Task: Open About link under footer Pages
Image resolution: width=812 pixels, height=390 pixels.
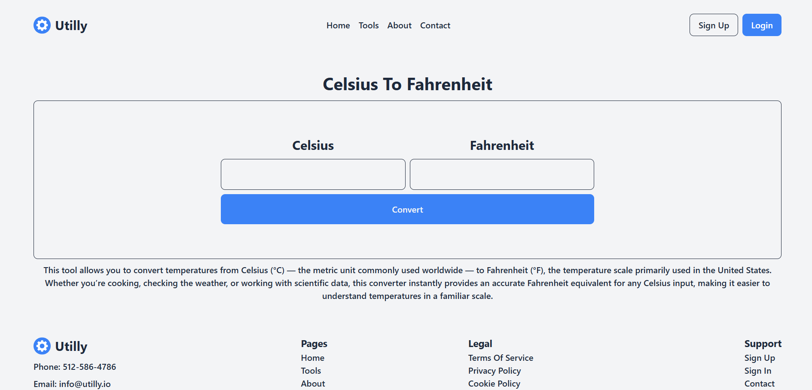Action: pos(313,384)
